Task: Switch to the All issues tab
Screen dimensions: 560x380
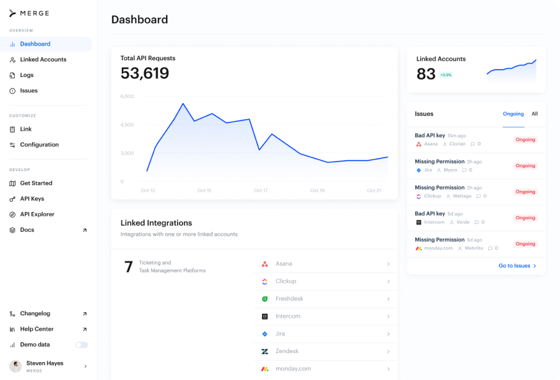Action: pyautogui.click(x=534, y=114)
